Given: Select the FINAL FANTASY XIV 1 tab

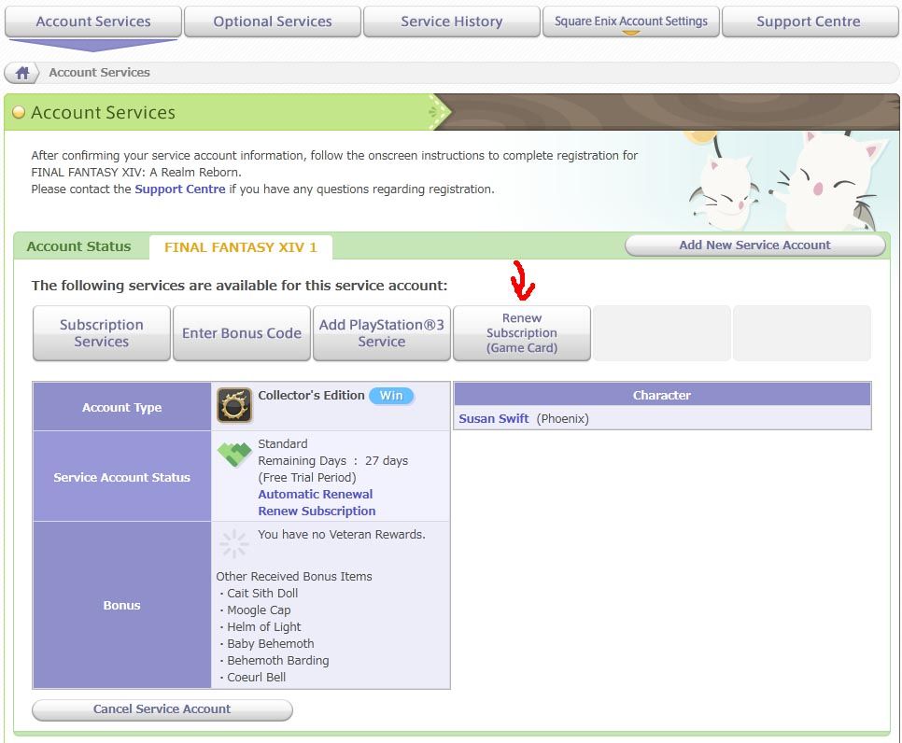Looking at the screenshot, I should click(241, 247).
